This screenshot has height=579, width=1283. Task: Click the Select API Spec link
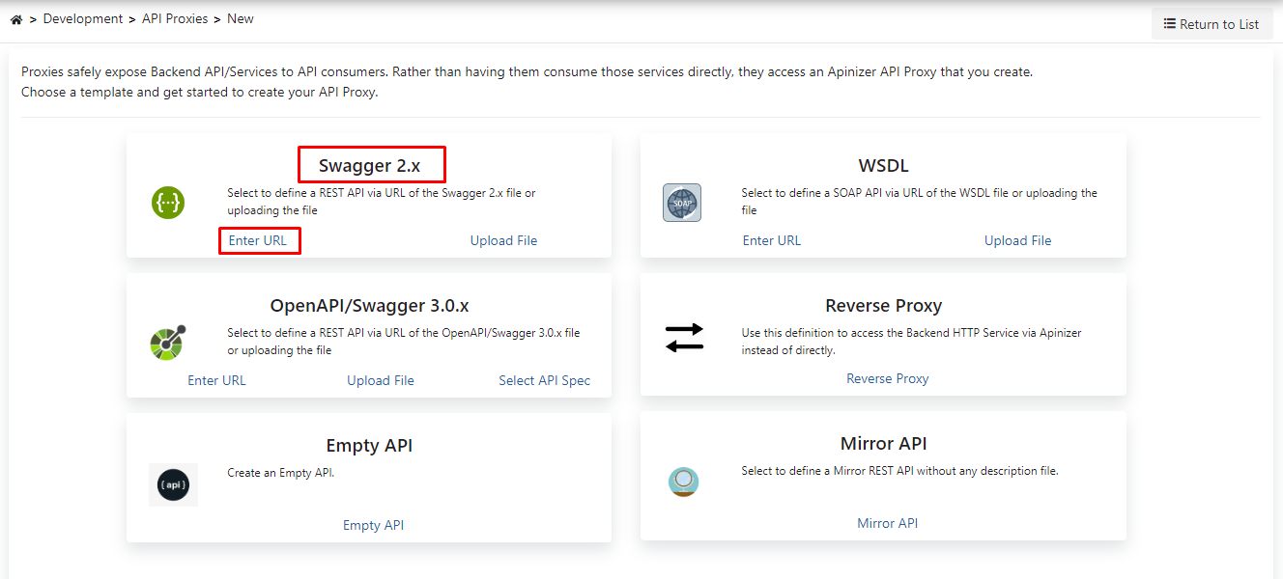(544, 380)
